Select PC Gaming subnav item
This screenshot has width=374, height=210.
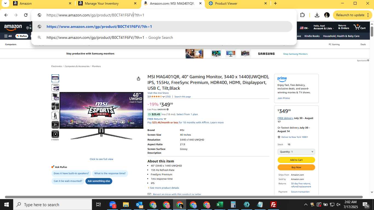tap(334, 44)
